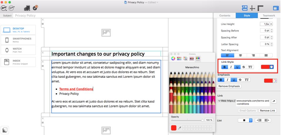Screen dimensions: 281x135
Task: Toggle strikethrough in Emphasis section
Action: point(240,80)
